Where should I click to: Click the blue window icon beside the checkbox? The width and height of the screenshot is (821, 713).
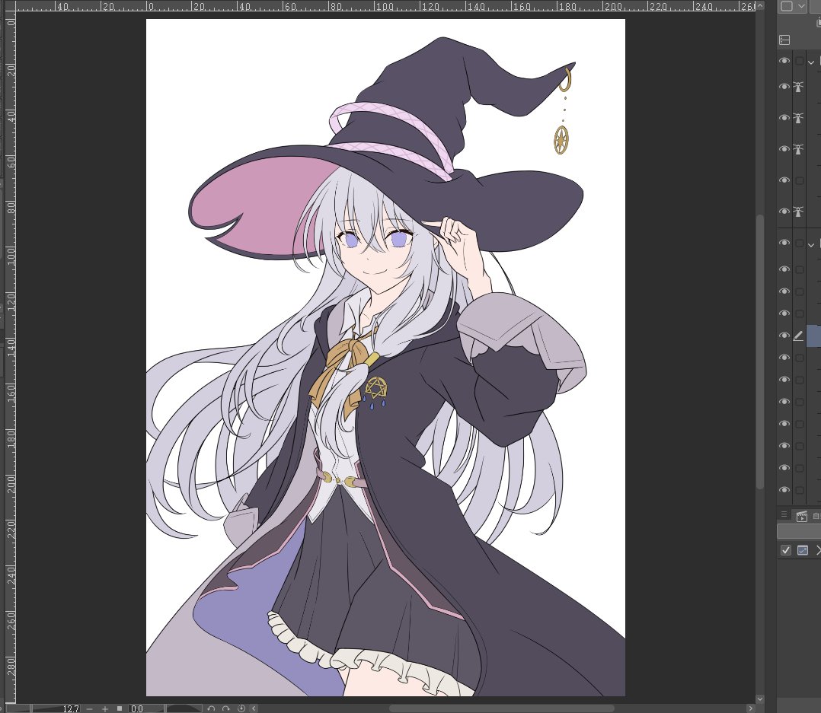802,550
